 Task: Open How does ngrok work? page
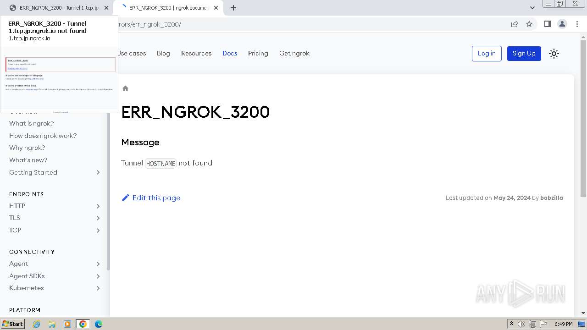coord(43,136)
